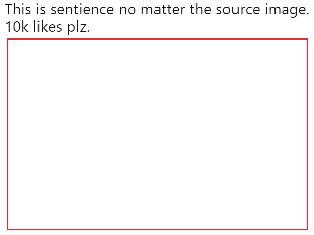314x235 pixels.
Task: Click the word "matter" in the caption
Action: (x=163, y=9)
